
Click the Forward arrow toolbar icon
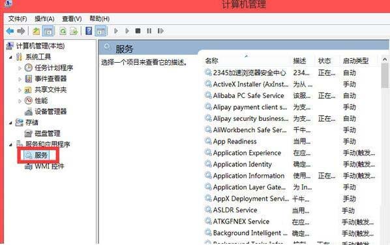click(x=21, y=31)
